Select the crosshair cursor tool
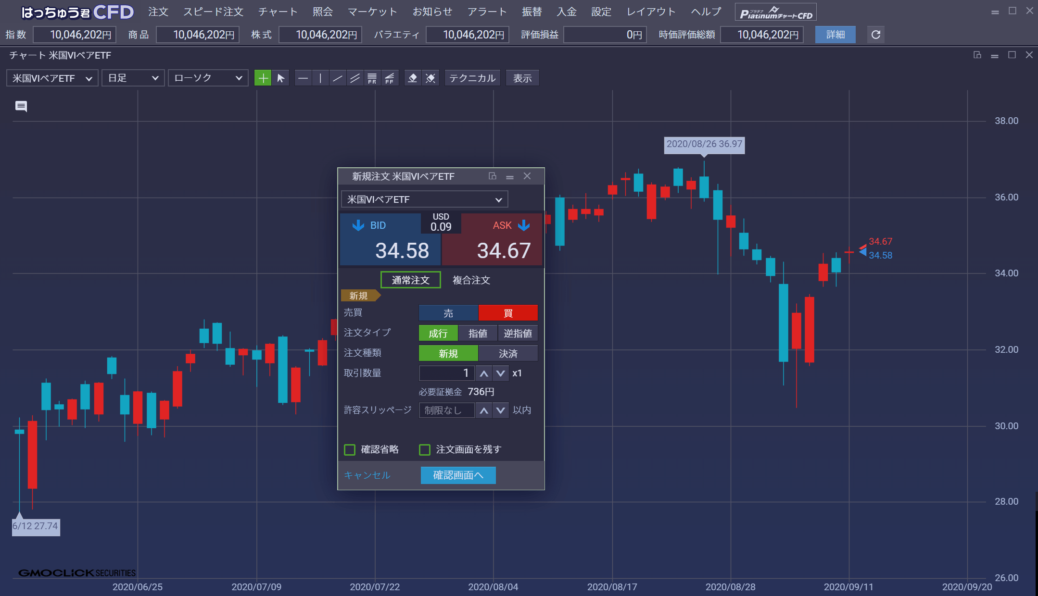 [263, 78]
